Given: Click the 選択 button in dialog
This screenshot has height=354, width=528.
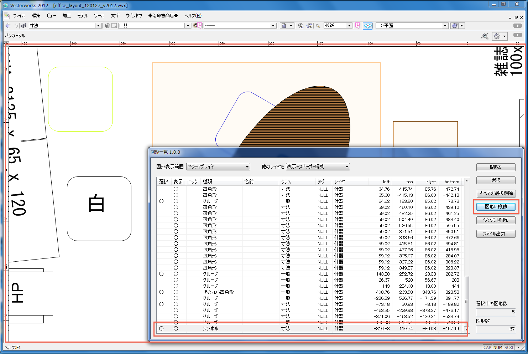Looking at the screenshot, I should [496, 180].
